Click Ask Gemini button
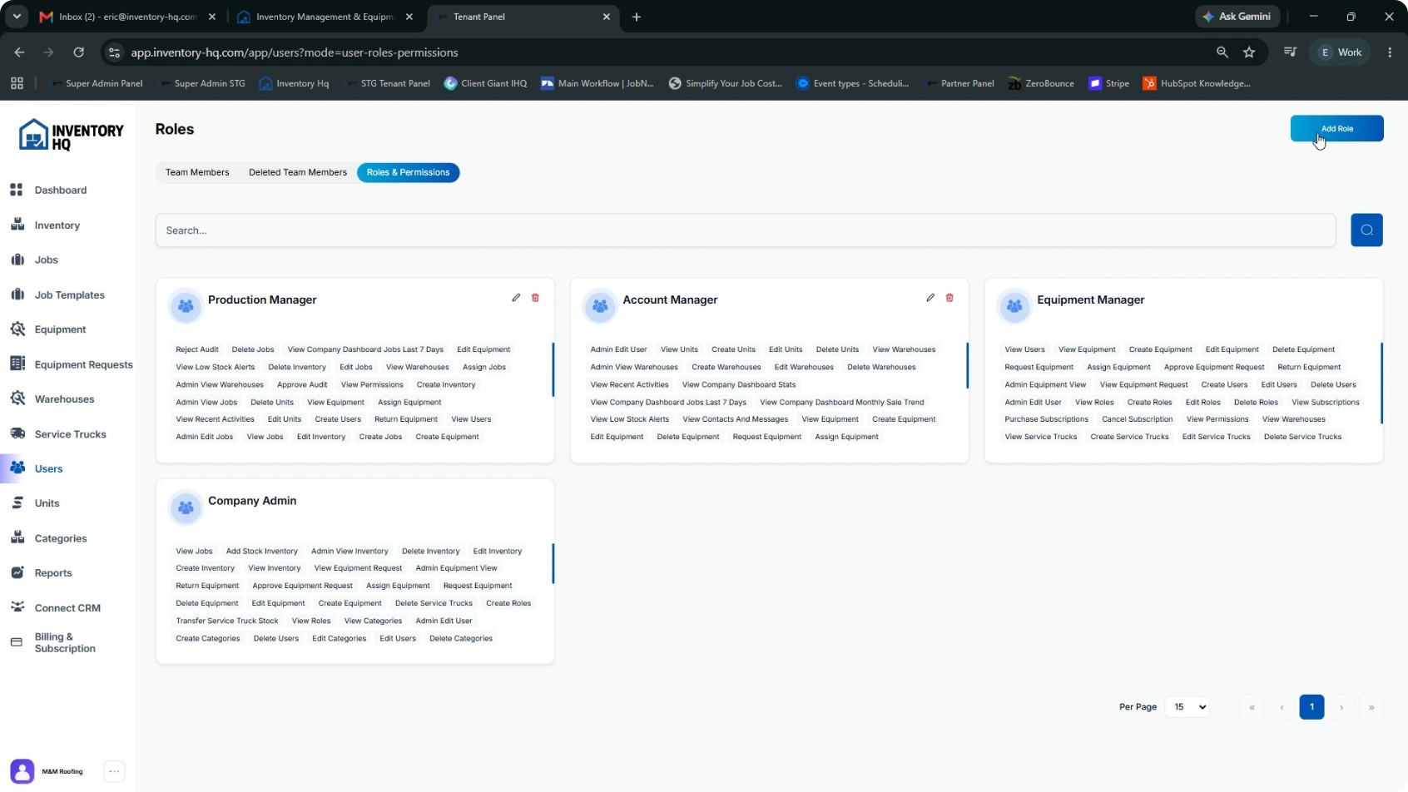 (x=1237, y=17)
